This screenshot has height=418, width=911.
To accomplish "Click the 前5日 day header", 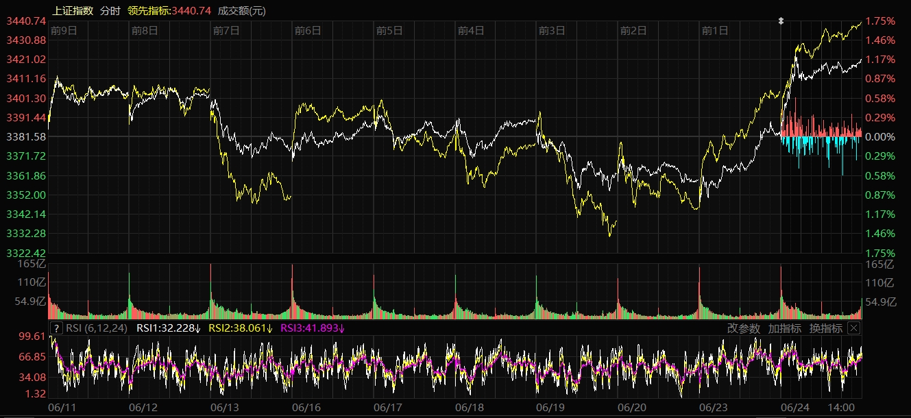I will [x=389, y=30].
